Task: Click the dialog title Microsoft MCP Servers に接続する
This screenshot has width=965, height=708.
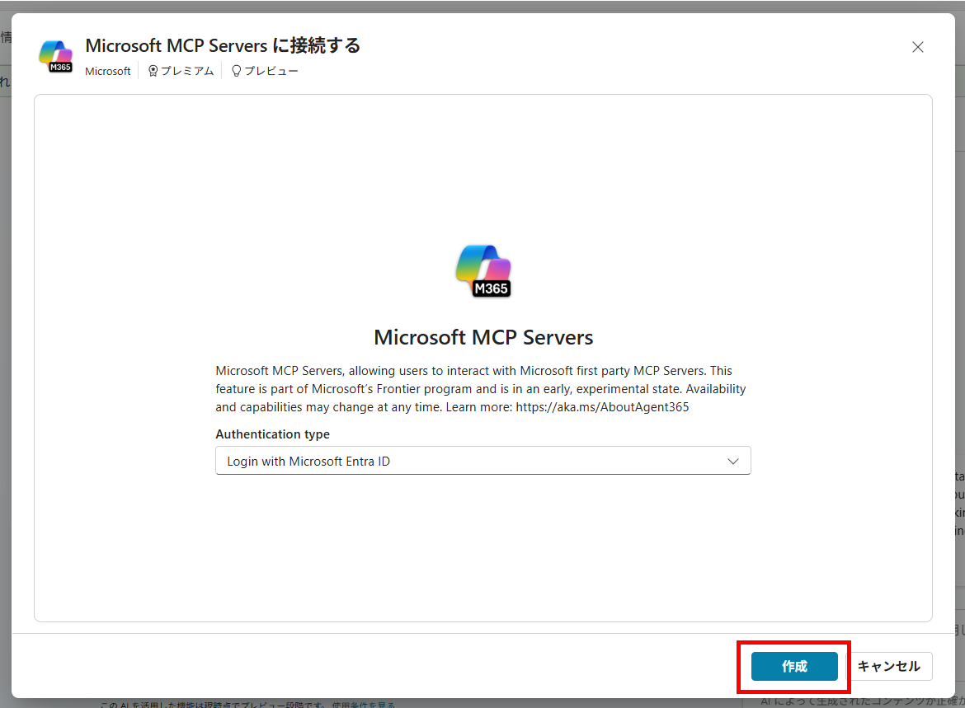Action: [223, 45]
